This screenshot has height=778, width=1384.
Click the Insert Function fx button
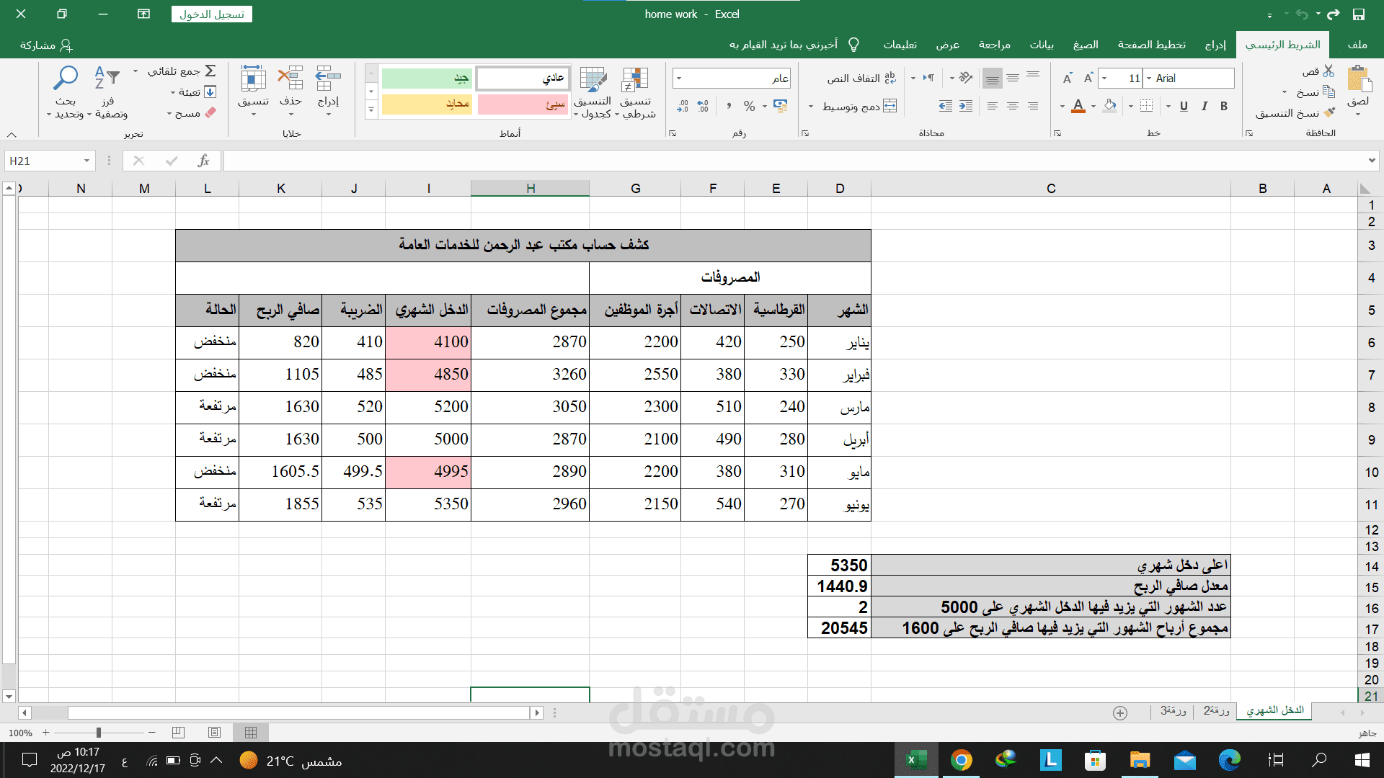[203, 161]
